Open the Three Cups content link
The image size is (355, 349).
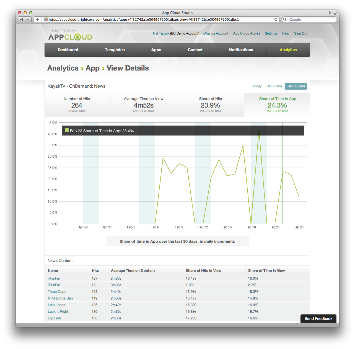[x=57, y=292]
